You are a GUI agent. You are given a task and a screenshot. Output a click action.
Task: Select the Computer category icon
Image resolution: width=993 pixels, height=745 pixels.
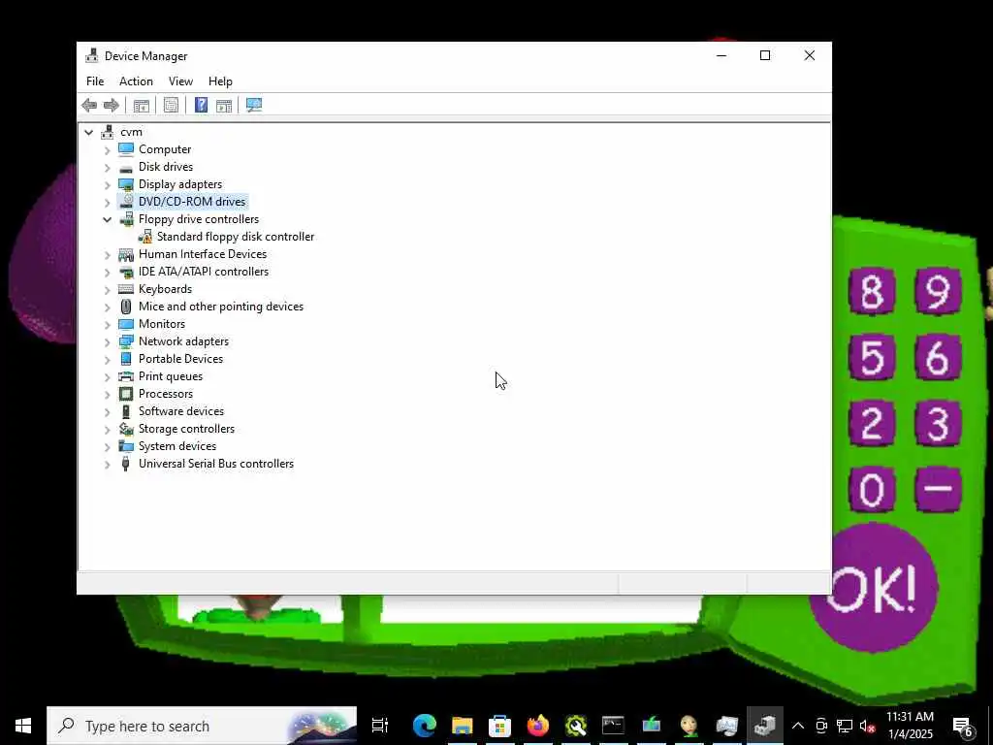126,149
